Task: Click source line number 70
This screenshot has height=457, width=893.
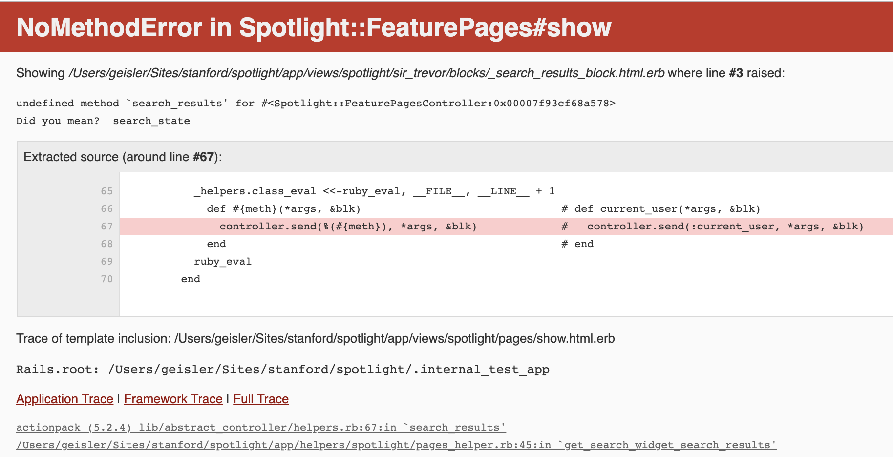Action: coord(107,279)
